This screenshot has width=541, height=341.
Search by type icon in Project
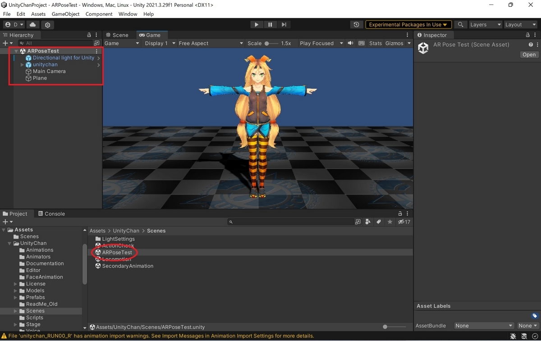pyautogui.click(x=368, y=222)
